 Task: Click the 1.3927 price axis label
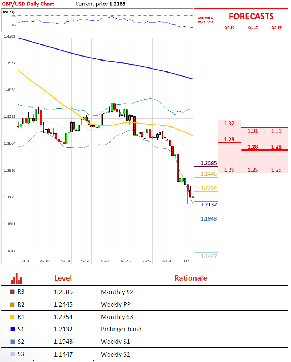[10, 63]
